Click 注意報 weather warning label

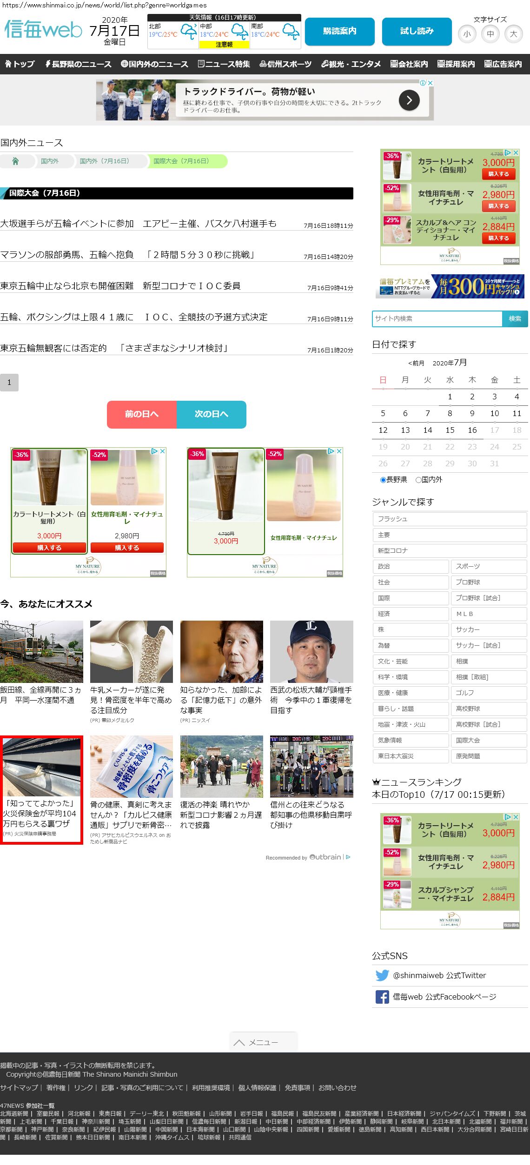[224, 45]
